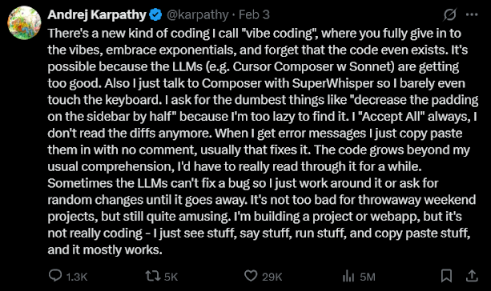Viewport: 491px width, 291px height.
Task: Click the 5M views count
Action: tap(368, 277)
